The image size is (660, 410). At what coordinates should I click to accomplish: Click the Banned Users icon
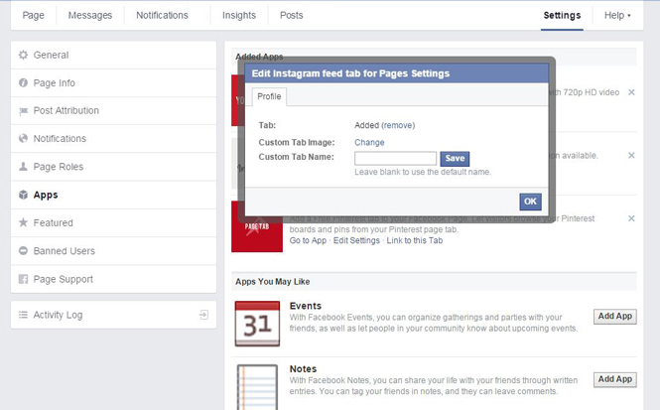pyautogui.click(x=23, y=250)
